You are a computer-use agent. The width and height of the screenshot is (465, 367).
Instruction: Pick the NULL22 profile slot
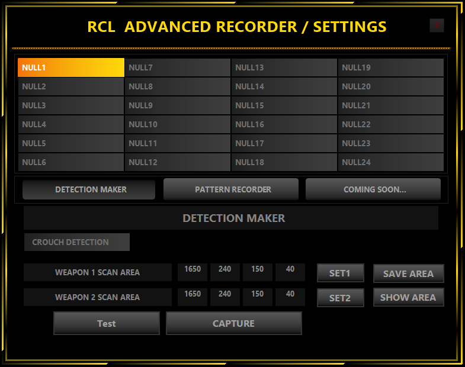[x=391, y=124]
